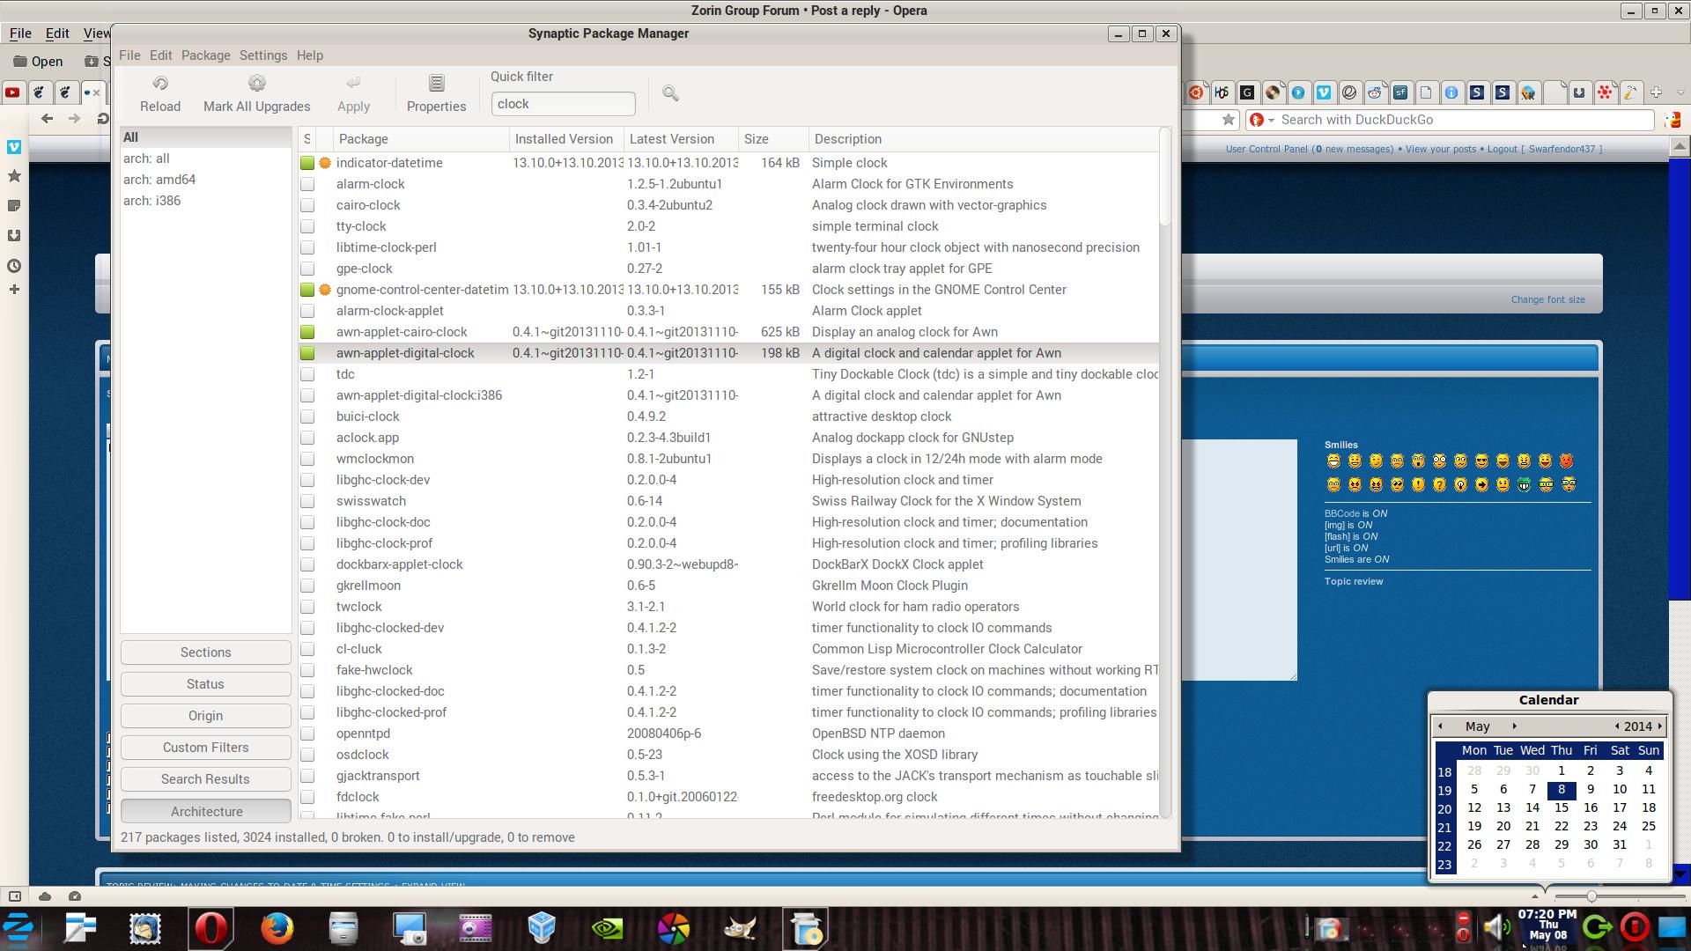
Task: Click the Search magnifier icon
Action: tap(670, 93)
